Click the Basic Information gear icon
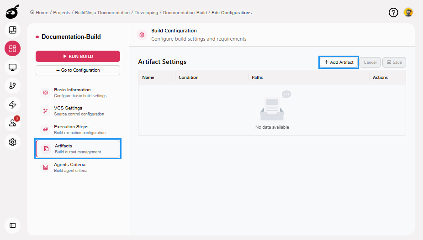 (x=45, y=92)
